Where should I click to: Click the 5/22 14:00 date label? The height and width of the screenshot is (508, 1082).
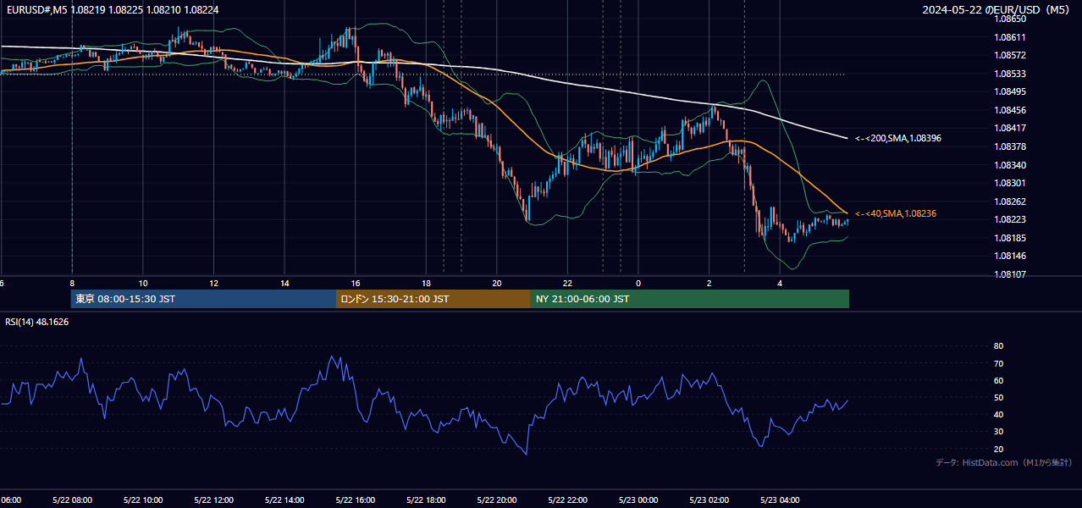[x=284, y=500]
